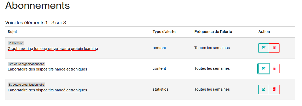The height and width of the screenshot is (106, 302).
Task: Edit the Laboratoire content alert subscription
Action: point(264,69)
